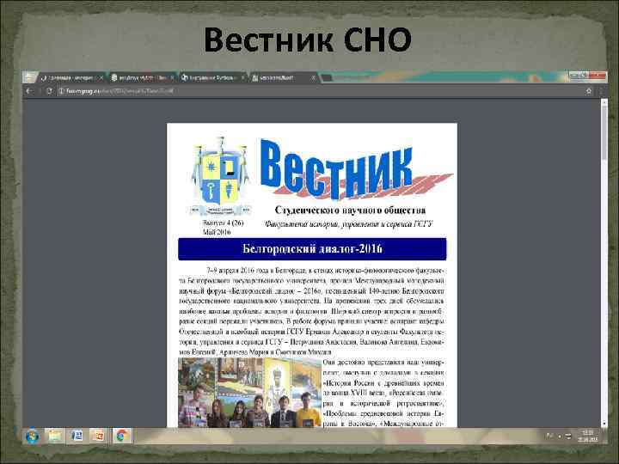Image resolution: width=619 pixels, height=464 pixels.
Task: Open File Explorer from the taskbar
Action: point(55,436)
